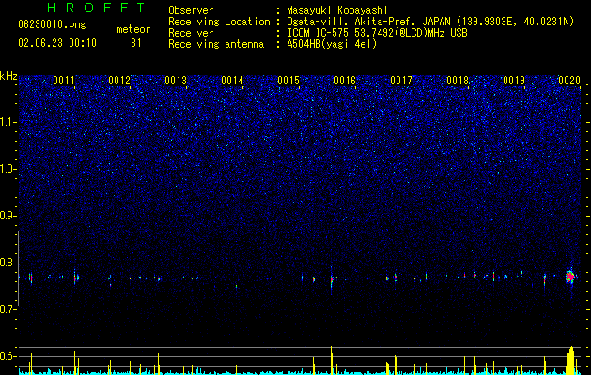Select the file name 06230010.png
The image size is (591, 375).
pyautogui.click(x=52, y=24)
